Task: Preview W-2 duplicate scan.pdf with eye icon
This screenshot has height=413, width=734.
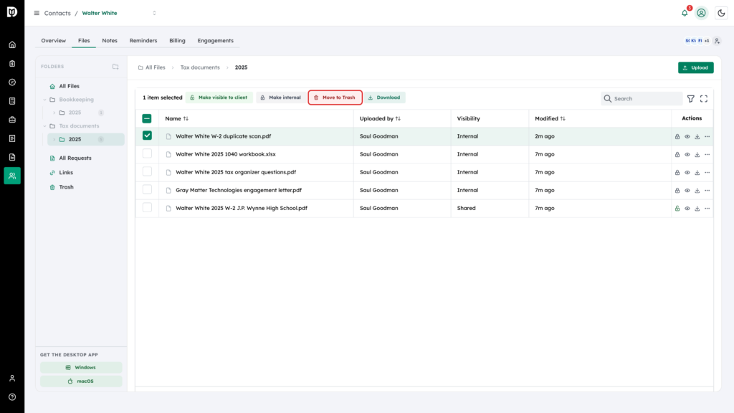Action: click(687, 137)
